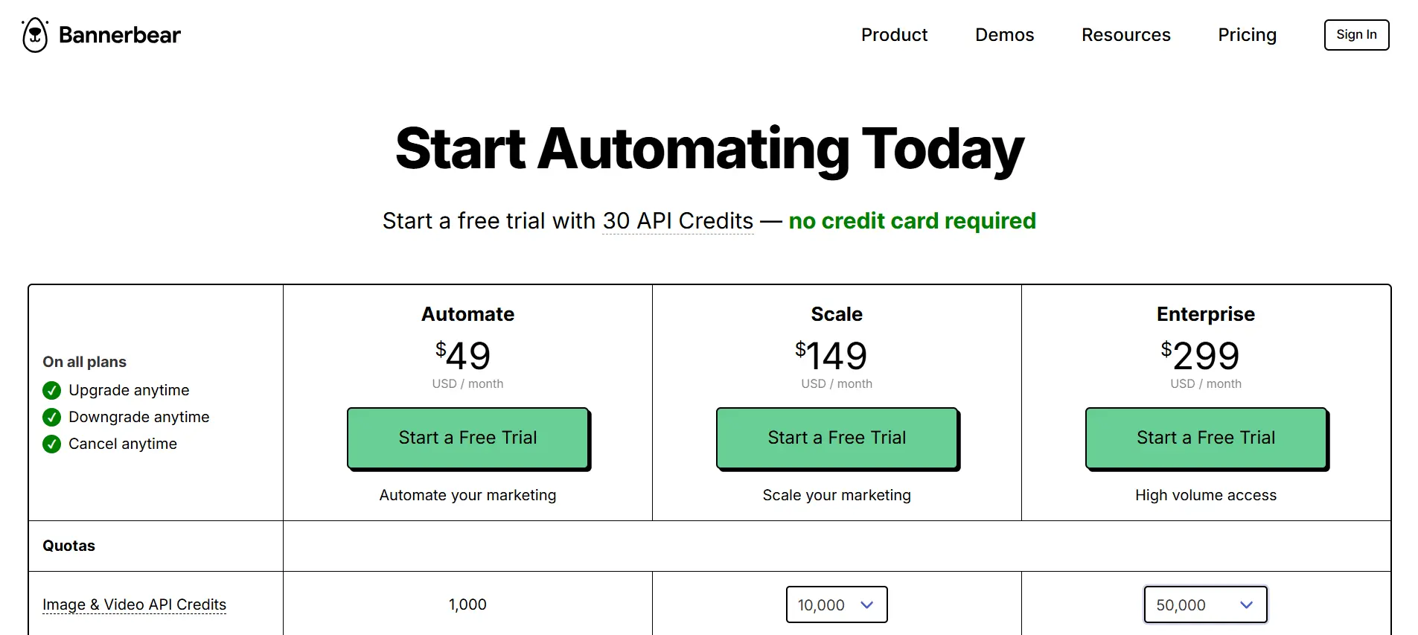Click the Bannerbear bear logo icon

pos(33,34)
